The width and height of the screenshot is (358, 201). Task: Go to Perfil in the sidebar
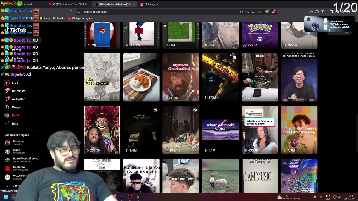(x=12, y=115)
